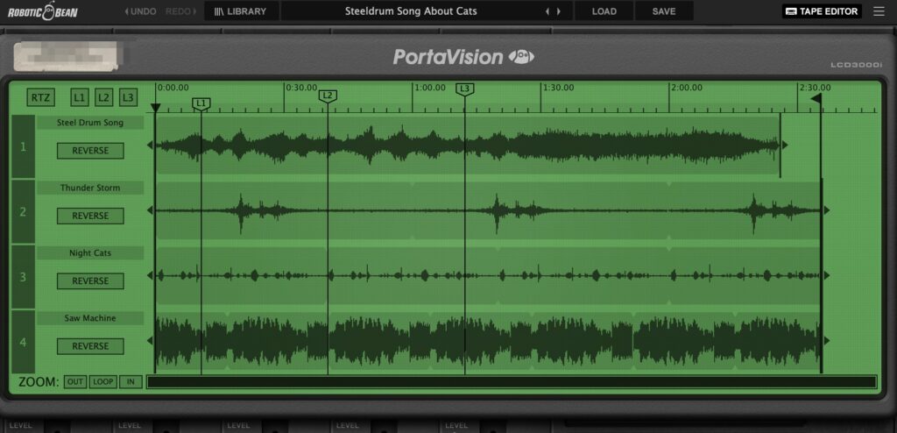897x433 pixels.
Task: Click the right trim arrow on Saw Machine track
Action: coord(826,341)
